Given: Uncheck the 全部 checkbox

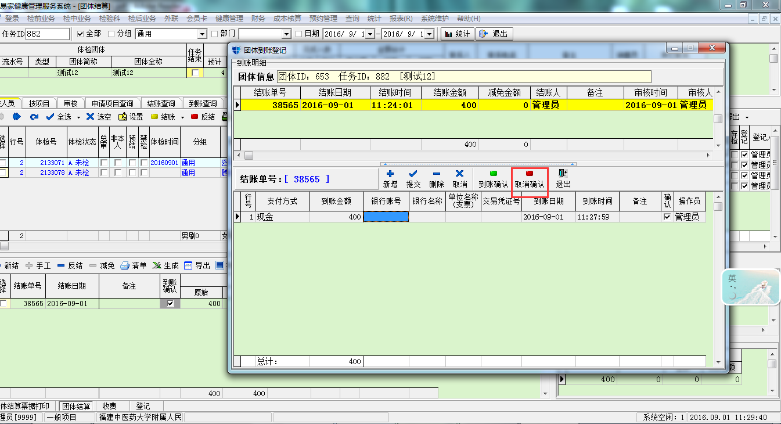Looking at the screenshot, I should (81, 34).
